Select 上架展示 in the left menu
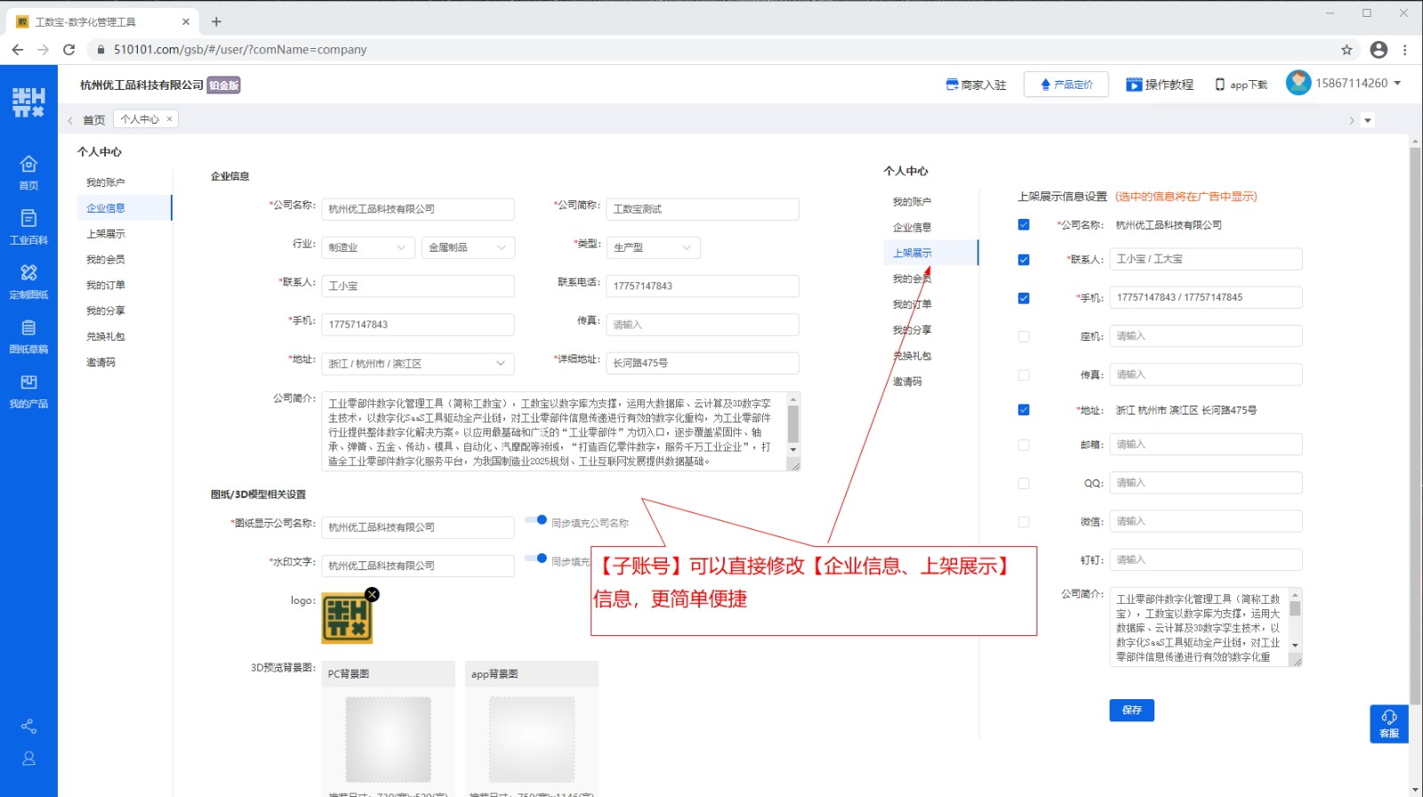The height and width of the screenshot is (797, 1423). [x=106, y=234]
